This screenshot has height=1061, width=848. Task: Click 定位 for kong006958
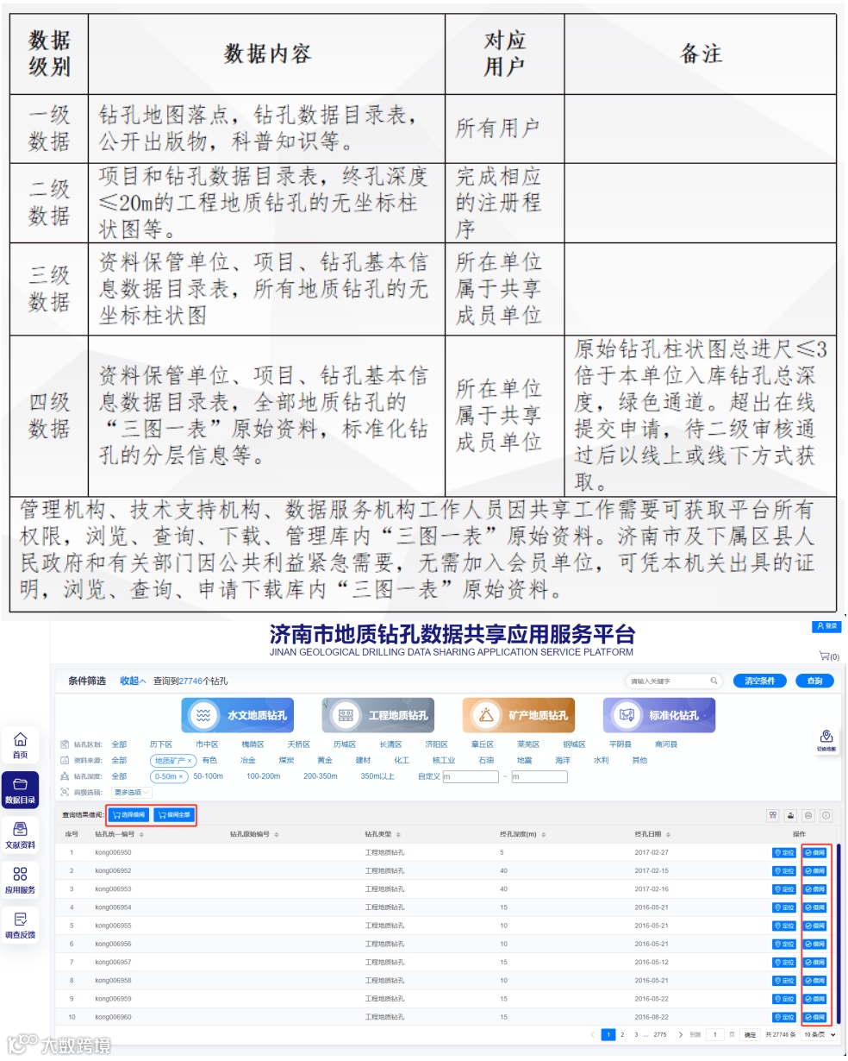[784, 981]
